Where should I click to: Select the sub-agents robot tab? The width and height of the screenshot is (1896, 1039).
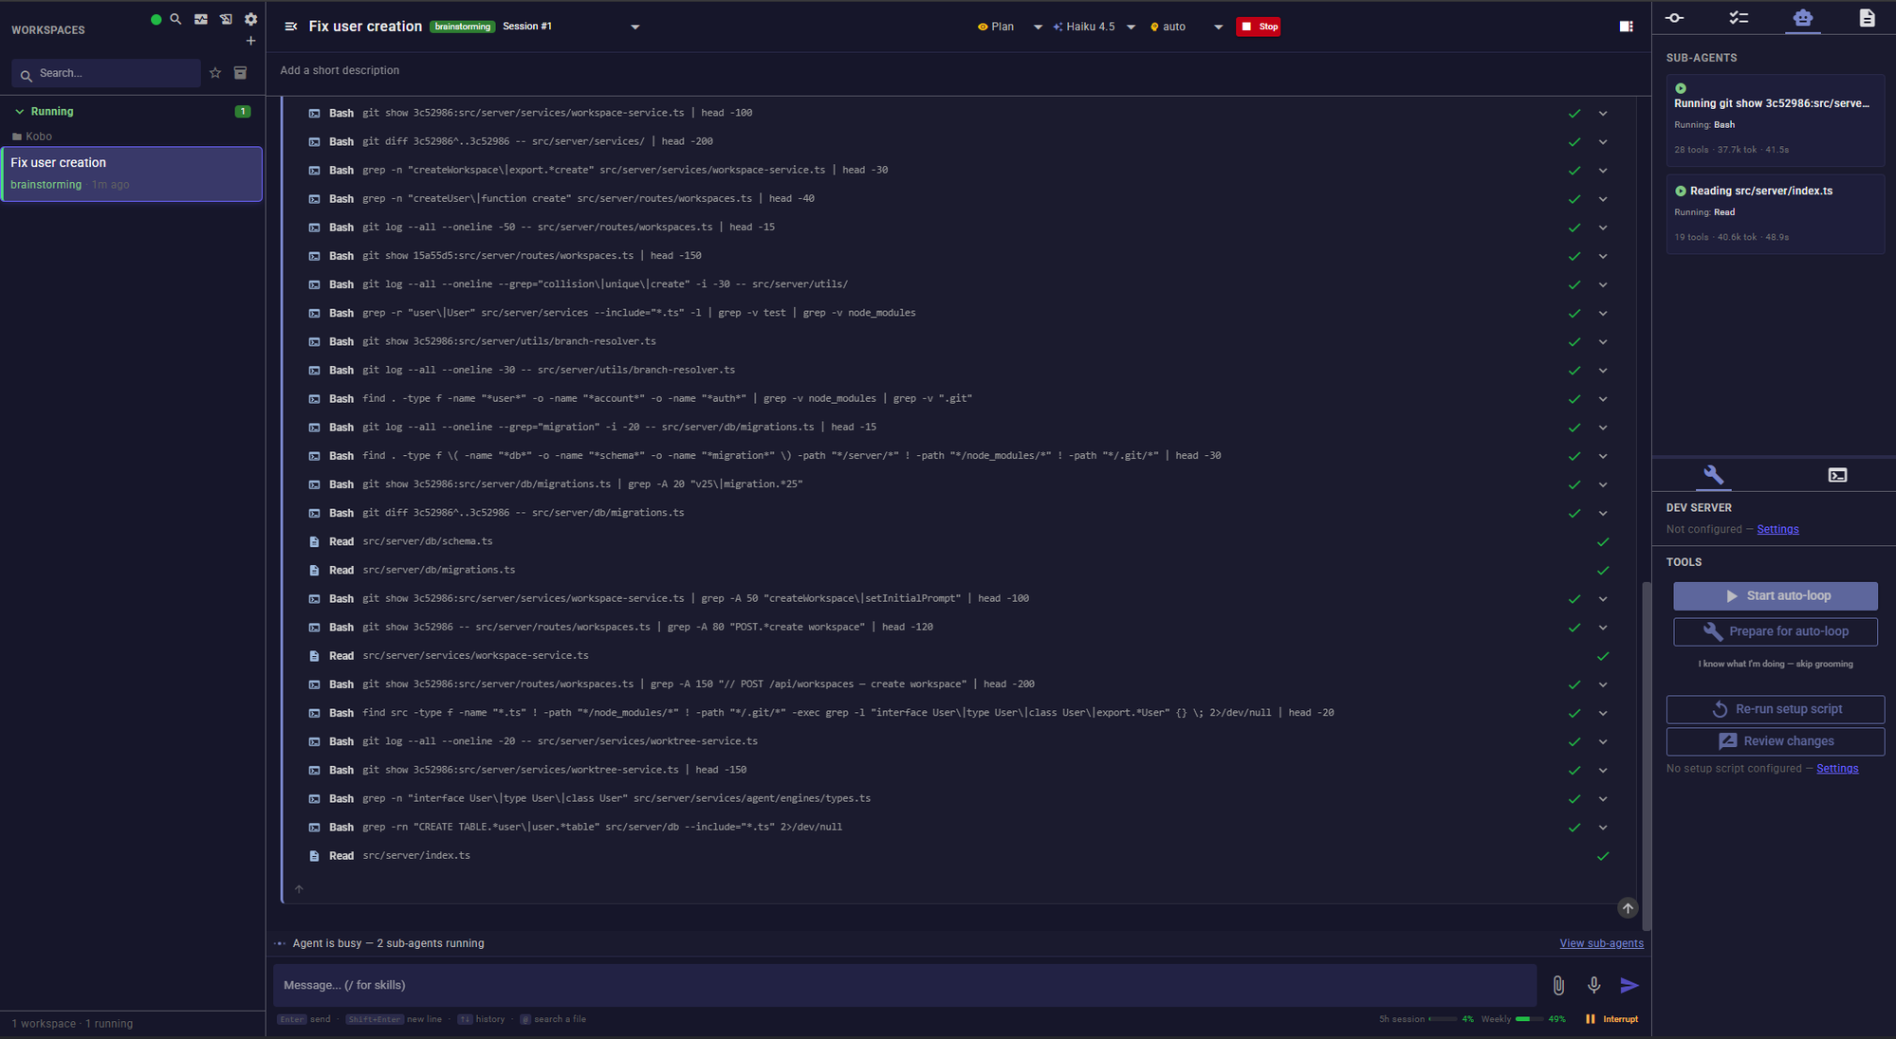pyautogui.click(x=1803, y=18)
